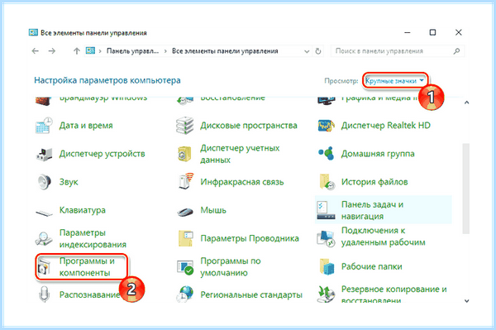Expand chevron before Панель управл... breadcrumb
The height and width of the screenshot is (330, 496).
click(100, 51)
